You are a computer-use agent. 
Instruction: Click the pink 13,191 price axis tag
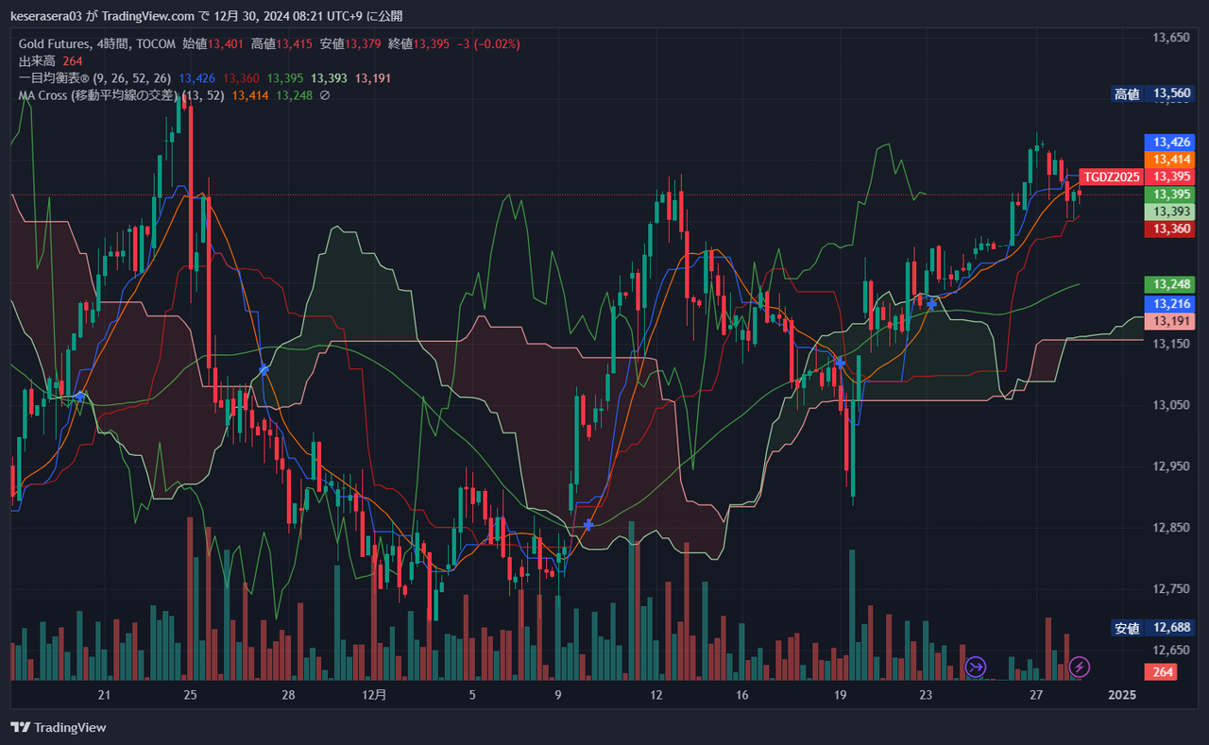coord(1169,322)
